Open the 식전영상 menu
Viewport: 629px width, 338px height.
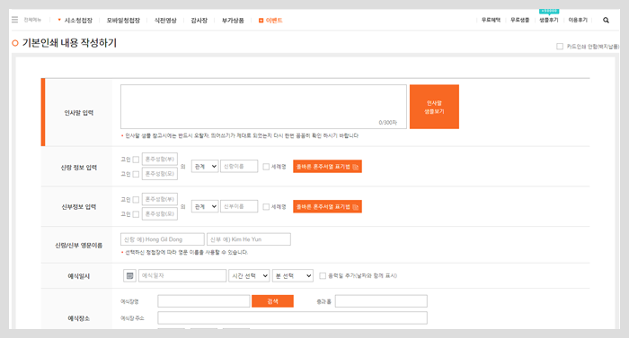tap(165, 21)
